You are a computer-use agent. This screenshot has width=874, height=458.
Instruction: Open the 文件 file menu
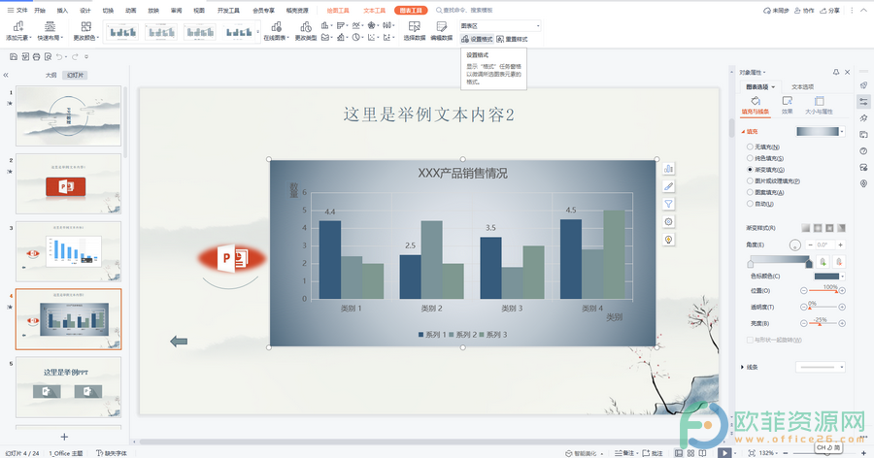click(17, 10)
